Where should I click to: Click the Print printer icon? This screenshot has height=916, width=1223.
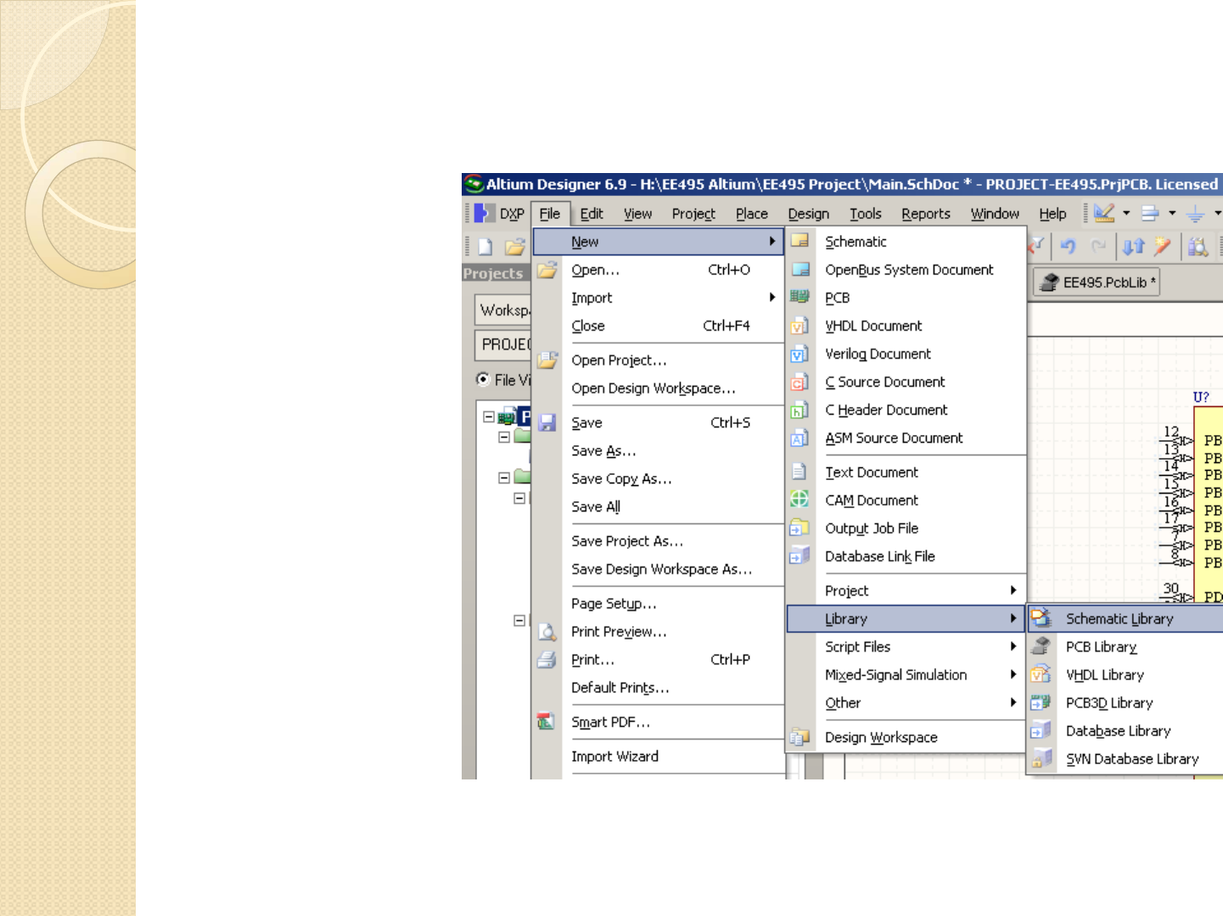547,660
